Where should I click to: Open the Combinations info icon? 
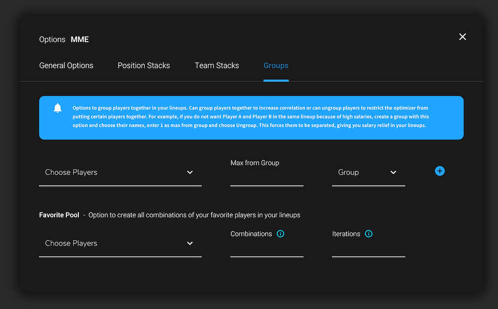pos(281,234)
